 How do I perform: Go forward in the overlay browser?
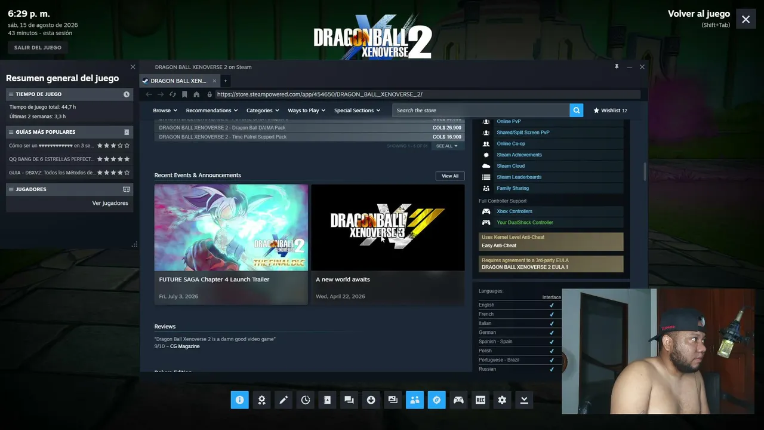[161, 94]
